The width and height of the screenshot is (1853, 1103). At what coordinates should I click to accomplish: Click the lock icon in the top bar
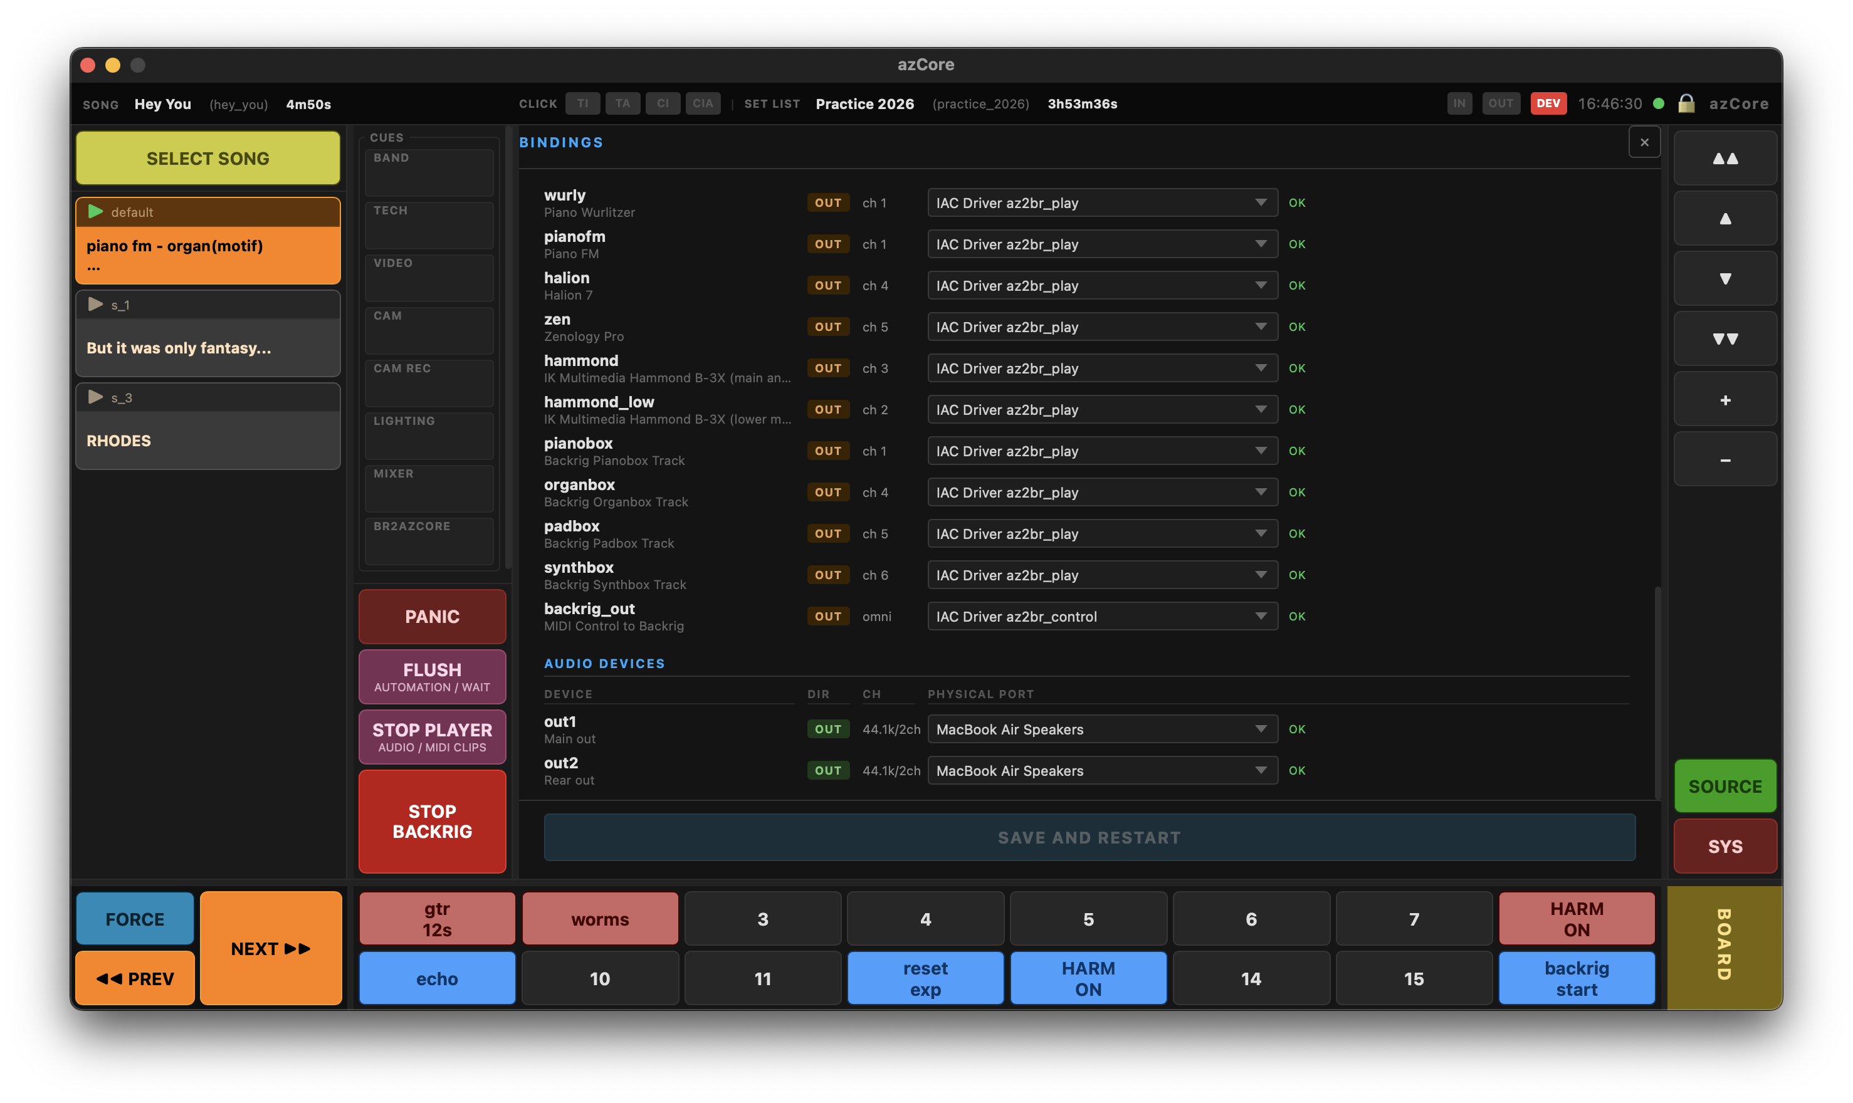pos(1686,103)
